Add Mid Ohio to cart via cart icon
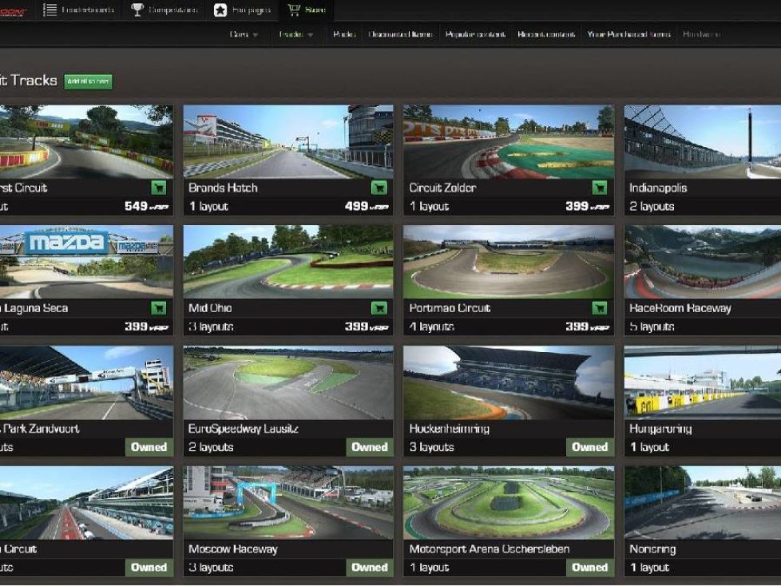 click(379, 308)
